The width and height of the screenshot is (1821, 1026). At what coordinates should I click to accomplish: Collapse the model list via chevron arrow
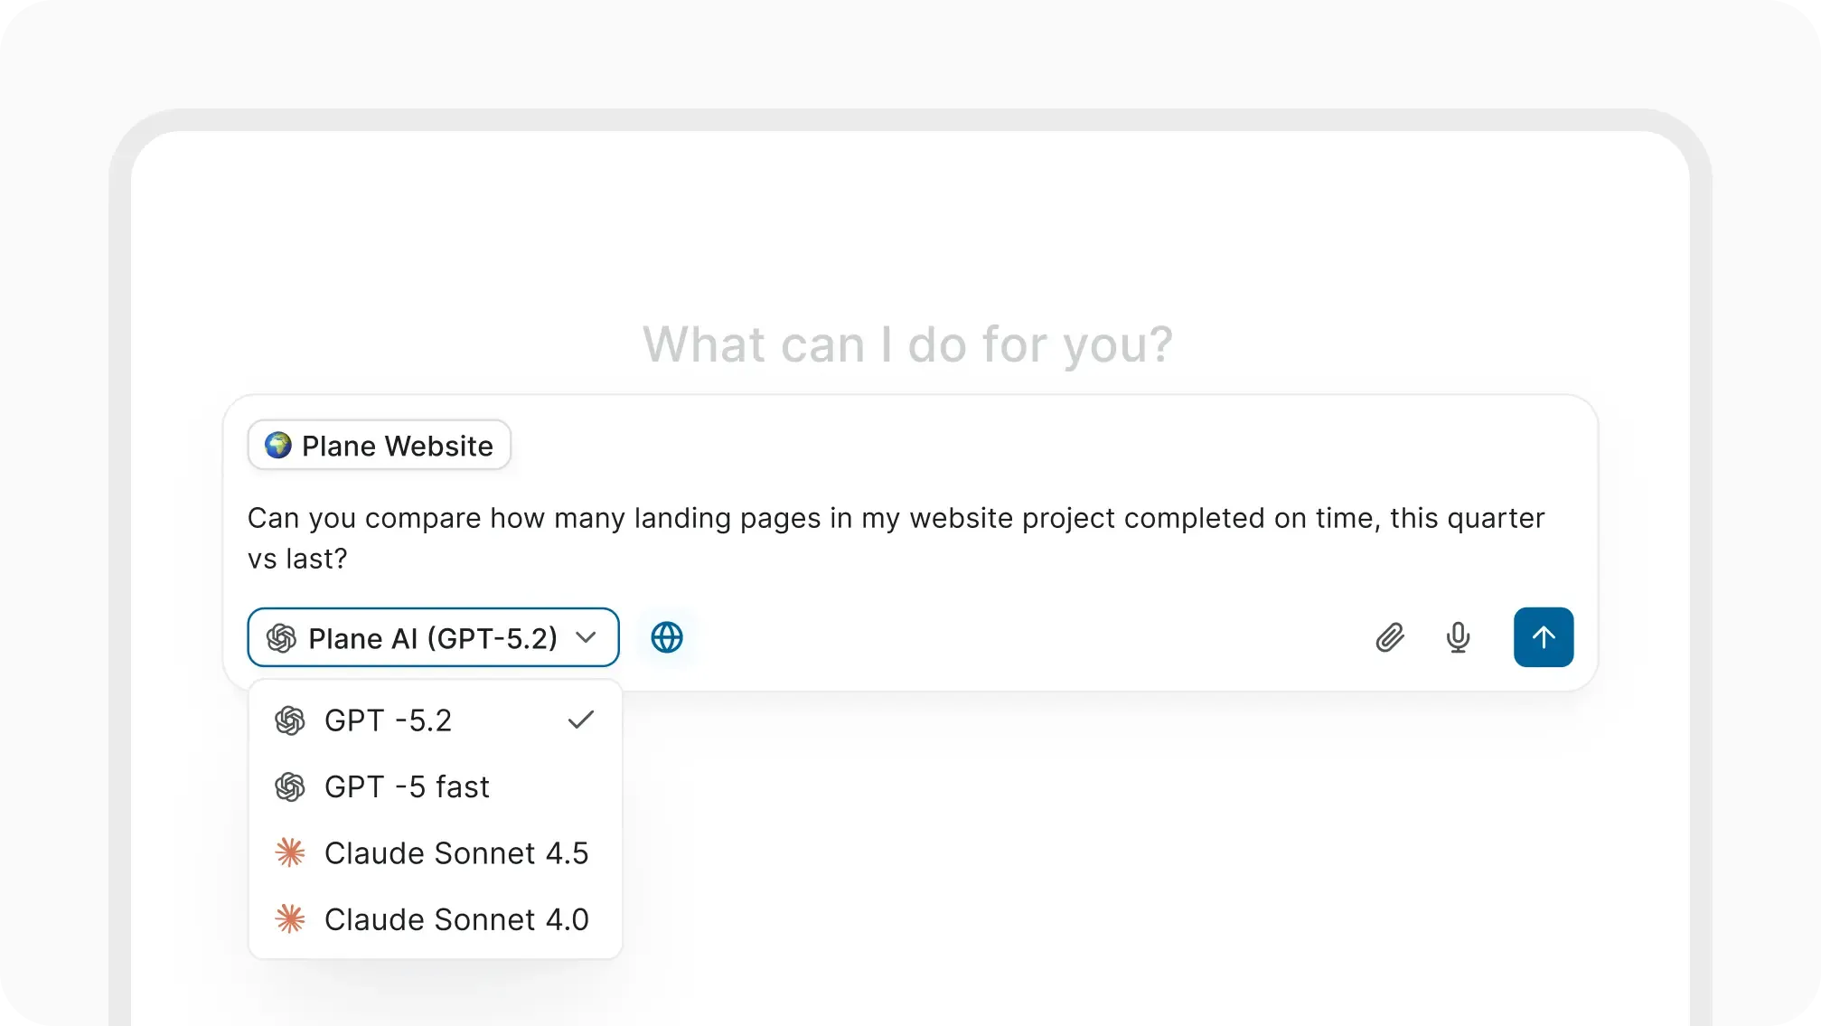[586, 637]
